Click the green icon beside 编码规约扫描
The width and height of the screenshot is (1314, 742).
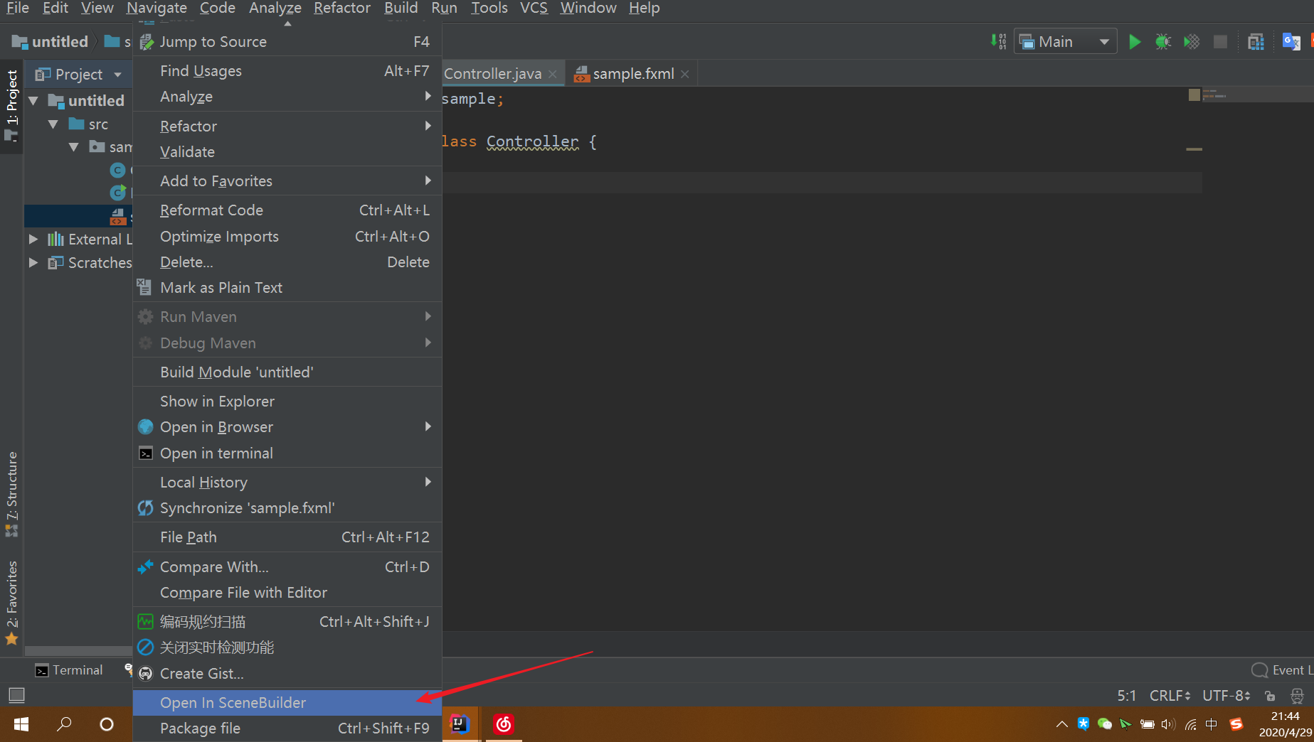click(x=145, y=621)
